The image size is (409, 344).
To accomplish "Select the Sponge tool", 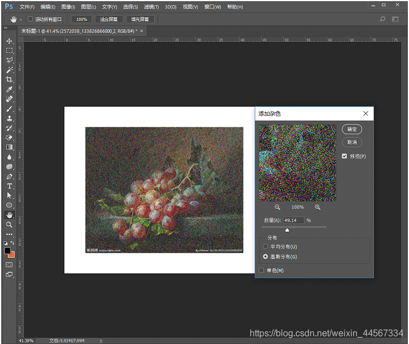I will (9, 167).
